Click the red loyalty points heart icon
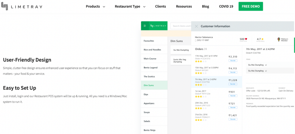 coord(246,39)
